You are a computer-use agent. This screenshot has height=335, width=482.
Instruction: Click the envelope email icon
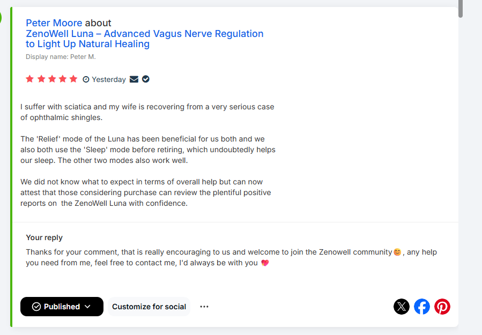click(x=134, y=79)
